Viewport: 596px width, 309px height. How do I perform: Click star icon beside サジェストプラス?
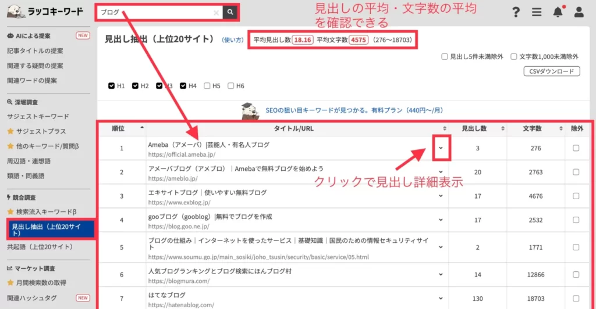pyautogui.click(x=10, y=131)
